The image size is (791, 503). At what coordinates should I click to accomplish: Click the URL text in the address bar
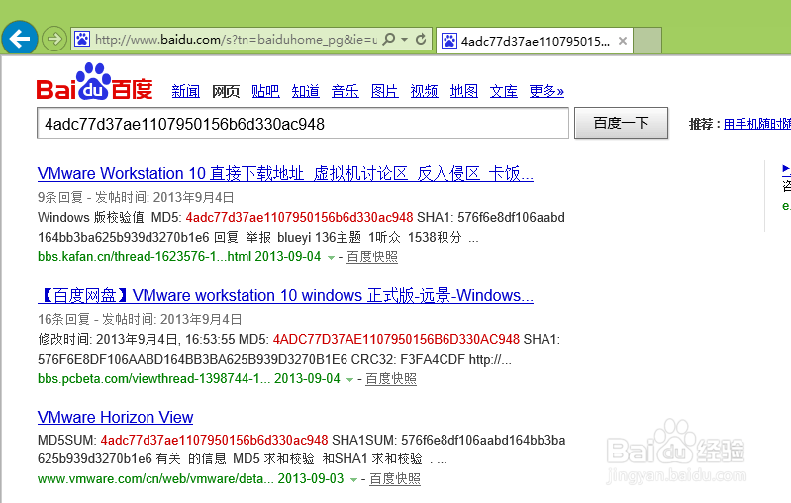[236, 39]
